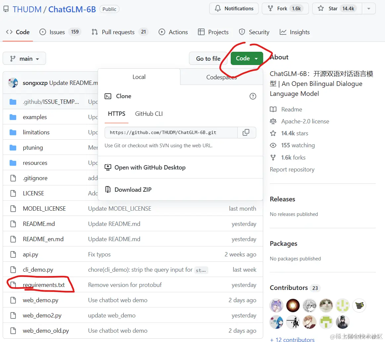The image size is (385, 342).
Task: Click the cat photo contributor avatar
Action: 326,305
